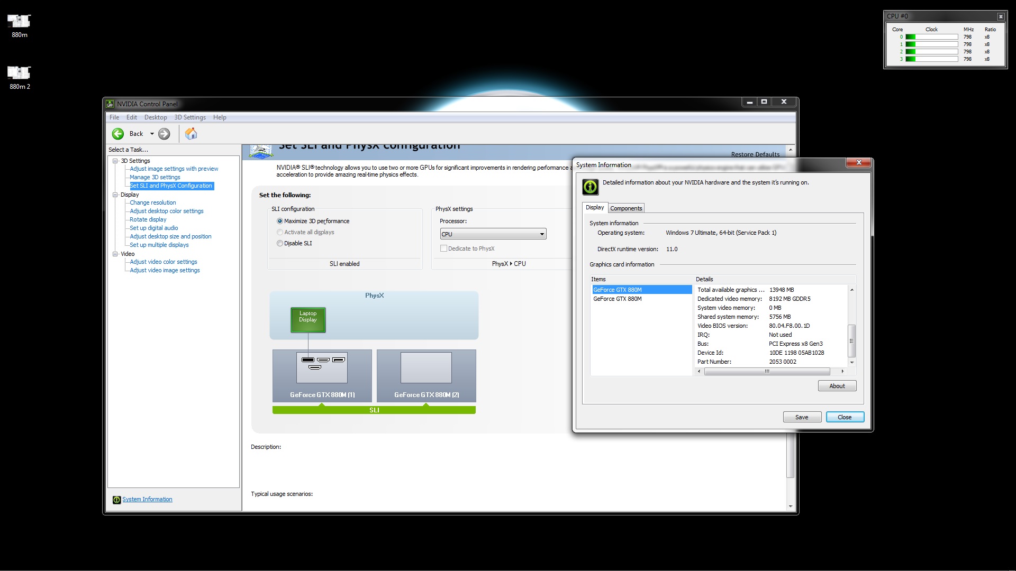Select Adjust image settings with preview
This screenshot has width=1016, height=571.
(x=174, y=169)
